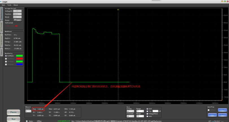Open the Measure Cursor dropdown
229x122 pixels.
28,111
